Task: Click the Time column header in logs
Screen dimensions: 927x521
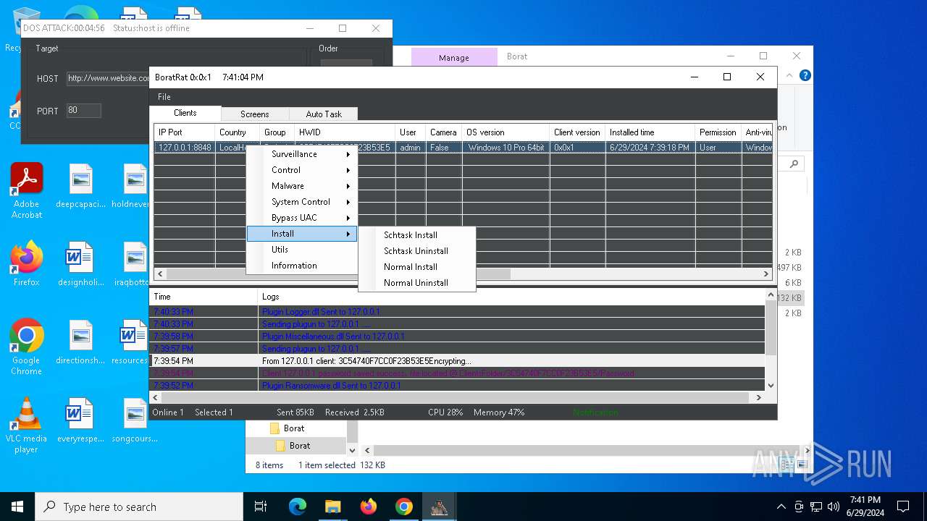Action: tap(204, 297)
